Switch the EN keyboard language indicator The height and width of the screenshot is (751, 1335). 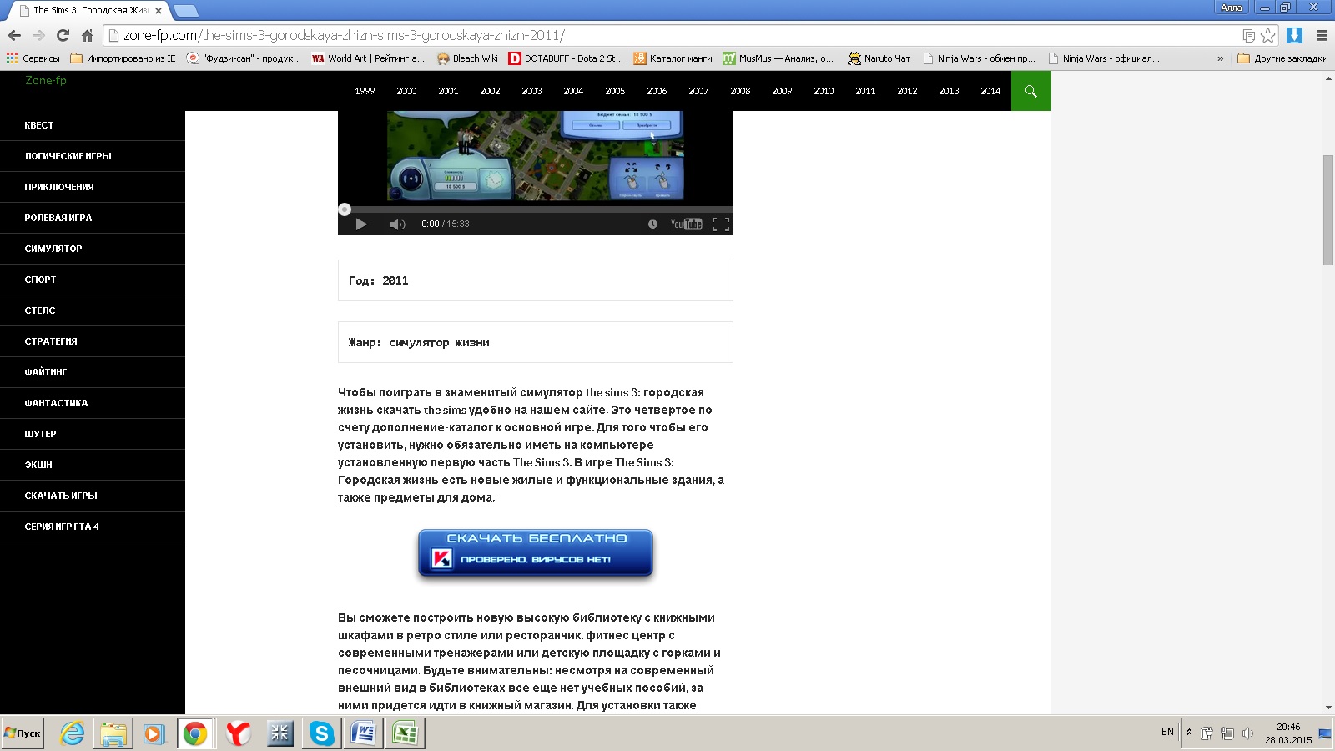click(1167, 732)
